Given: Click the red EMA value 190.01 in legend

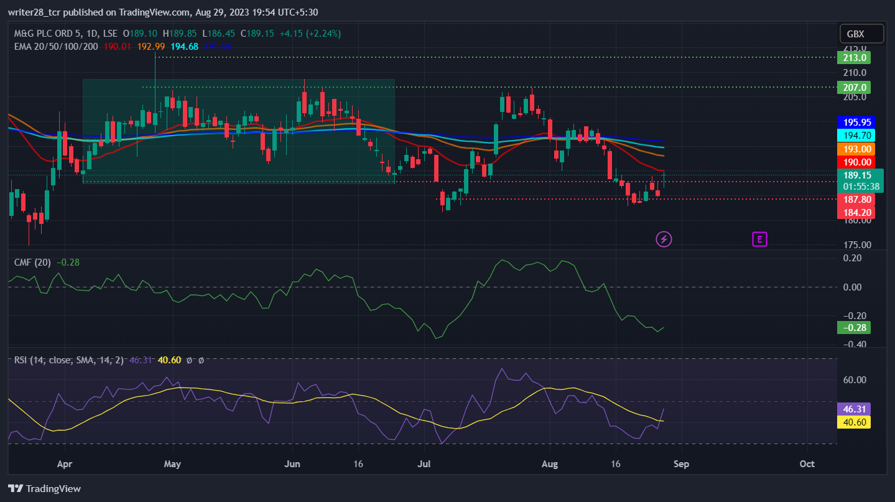Looking at the screenshot, I should (117, 46).
